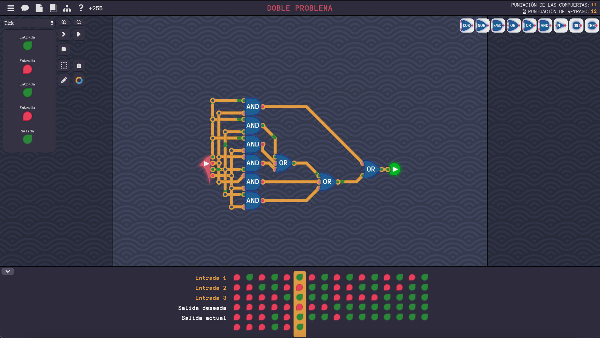The image size is (600, 338).
Task: Collapse the truth table panel
Action: pos(8,271)
